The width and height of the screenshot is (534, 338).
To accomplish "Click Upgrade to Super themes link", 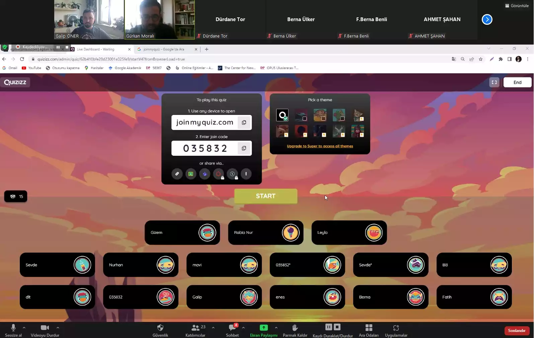I will [x=320, y=146].
